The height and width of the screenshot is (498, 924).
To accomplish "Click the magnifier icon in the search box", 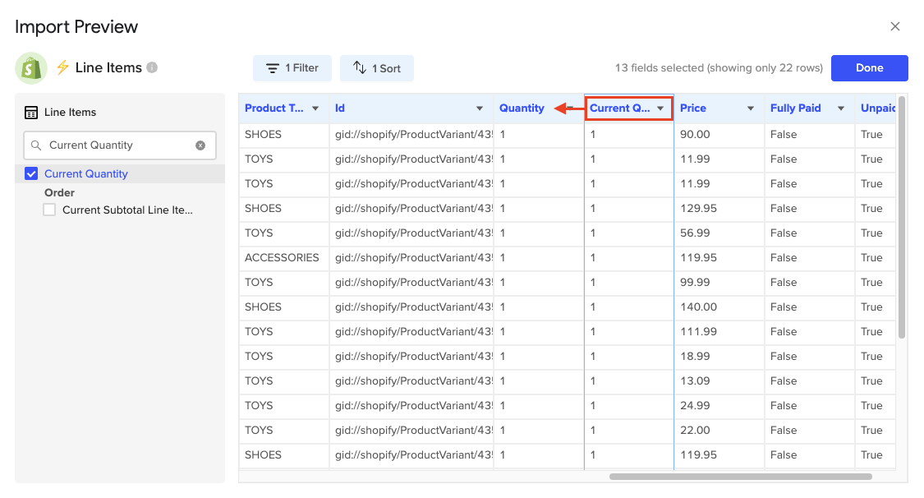I will click(36, 145).
